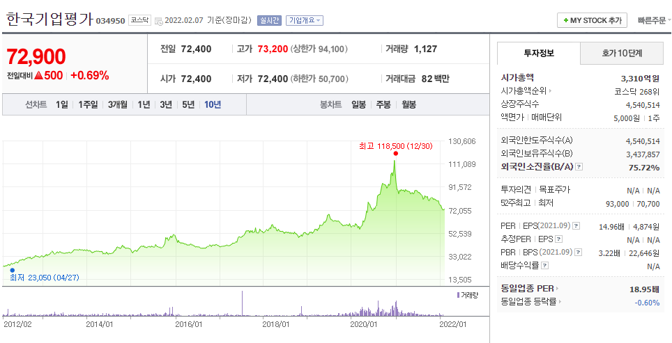672x343 pixels.
Task: Click the 거래량 1,127 value
Action: (425, 49)
